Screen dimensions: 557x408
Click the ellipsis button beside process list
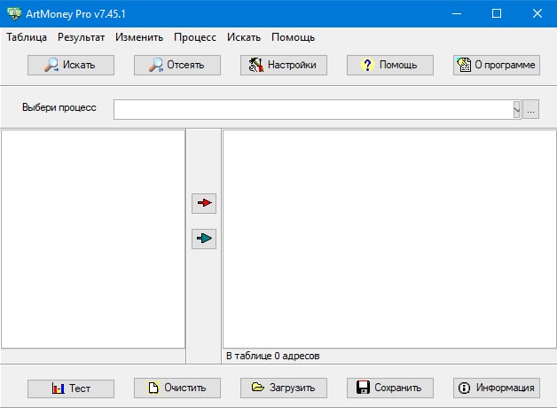pyautogui.click(x=530, y=109)
